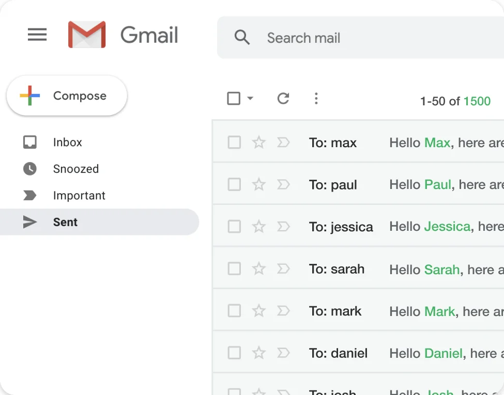Select the checkbox on sarah's email
Screen dimensions: 504x395
(234, 268)
